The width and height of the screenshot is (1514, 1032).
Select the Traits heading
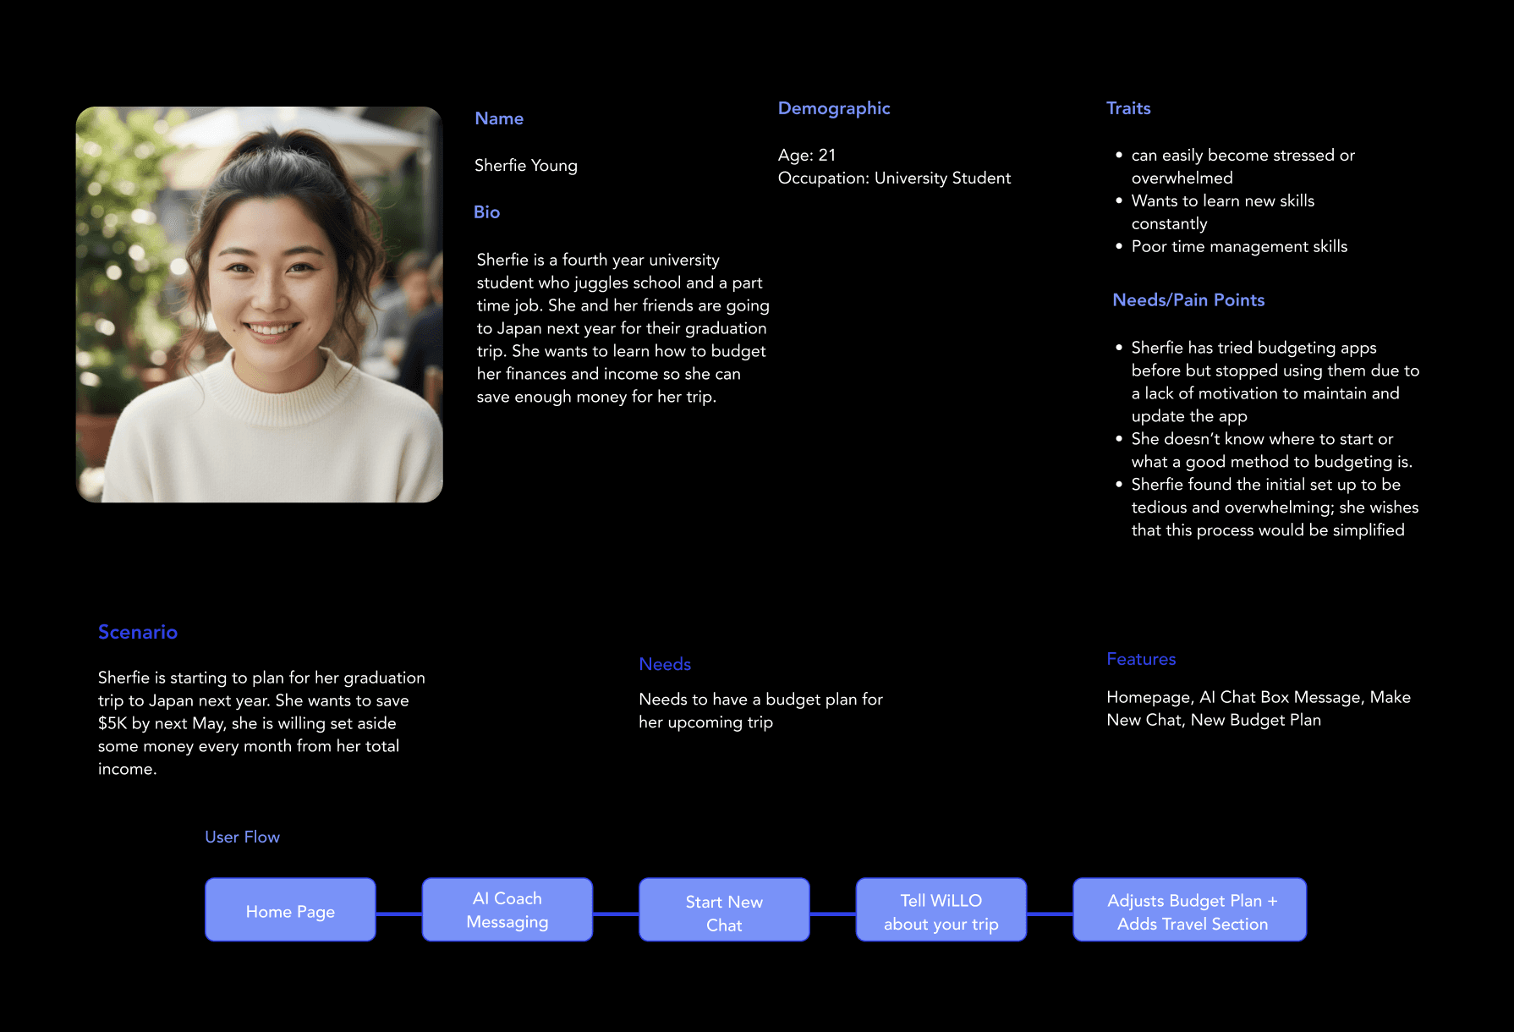(x=1128, y=108)
